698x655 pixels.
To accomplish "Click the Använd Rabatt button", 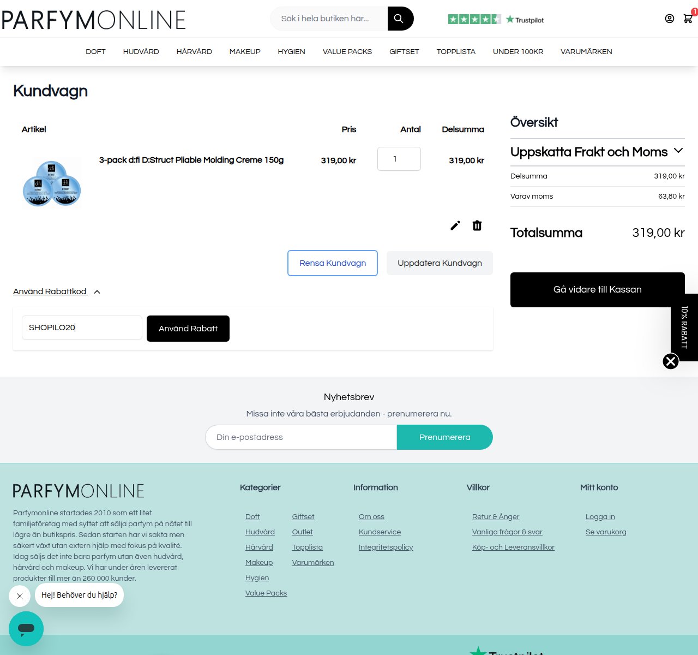I will coord(188,329).
